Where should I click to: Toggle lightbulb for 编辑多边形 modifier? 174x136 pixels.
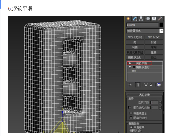coord(130,67)
